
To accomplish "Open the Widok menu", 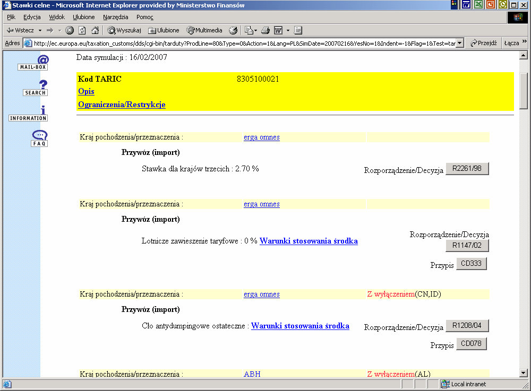I will click(57, 17).
